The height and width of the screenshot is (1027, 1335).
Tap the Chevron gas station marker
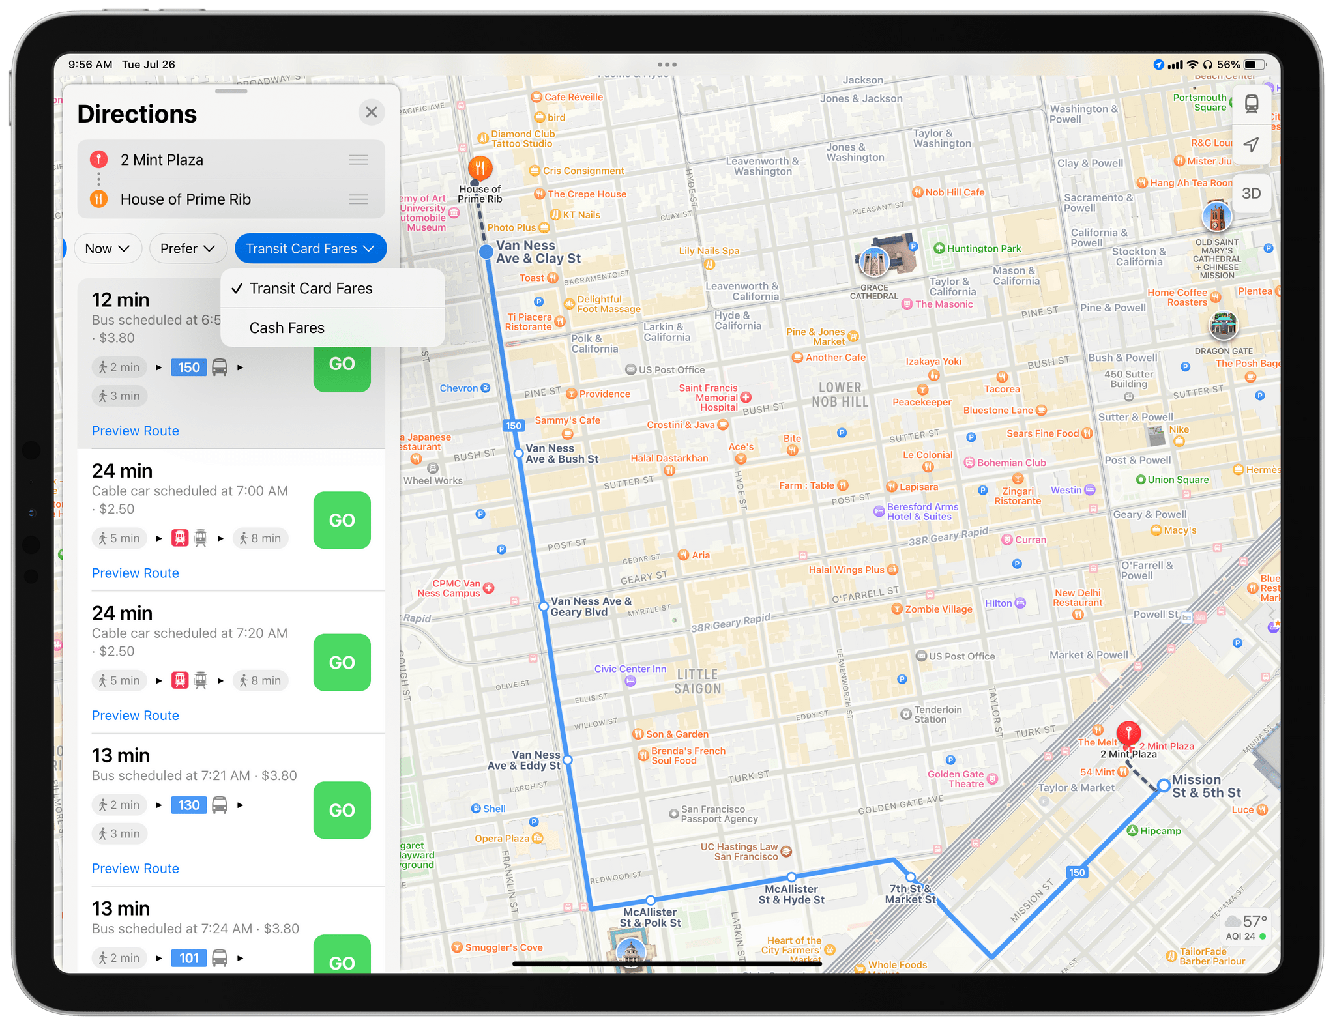[485, 388]
